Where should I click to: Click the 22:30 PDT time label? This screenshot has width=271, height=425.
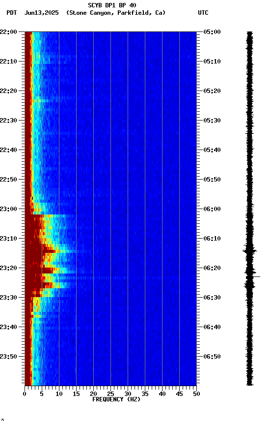[9, 121]
